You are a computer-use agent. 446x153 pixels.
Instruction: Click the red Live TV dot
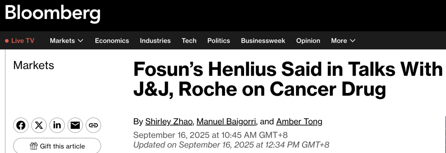[7, 41]
